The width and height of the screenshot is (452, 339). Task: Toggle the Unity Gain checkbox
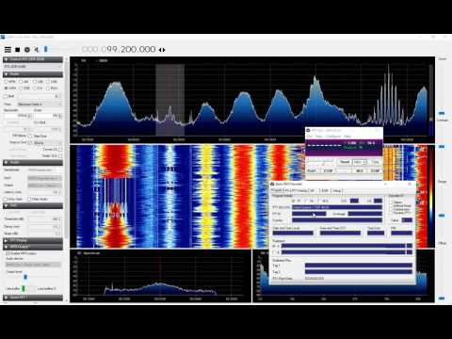coord(6,200)
